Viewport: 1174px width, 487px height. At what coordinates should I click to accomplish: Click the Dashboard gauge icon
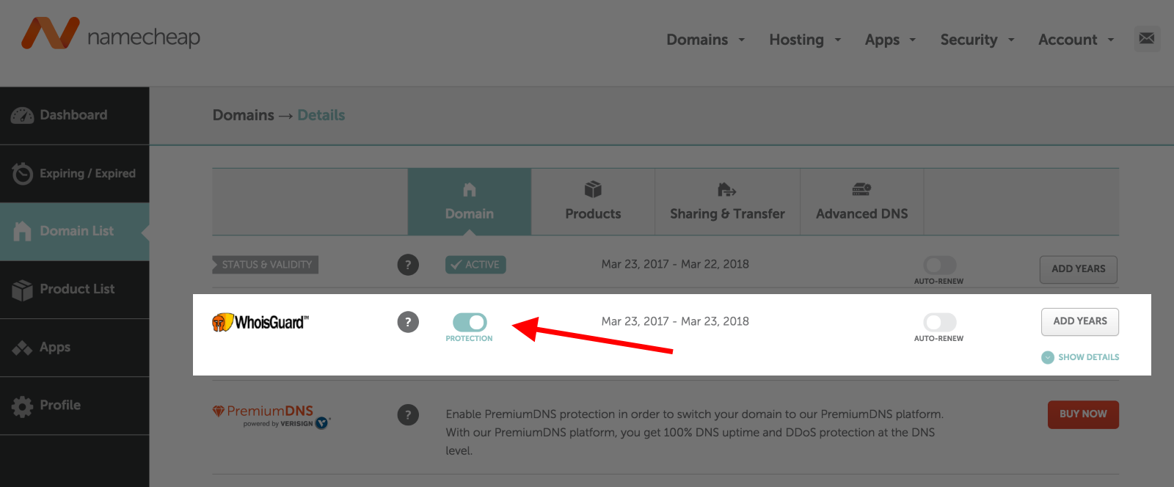tap(22, 115)
